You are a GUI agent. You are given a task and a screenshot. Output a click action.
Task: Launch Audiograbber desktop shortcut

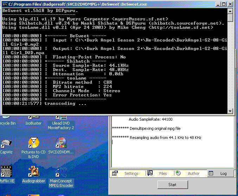pos(33,175)
